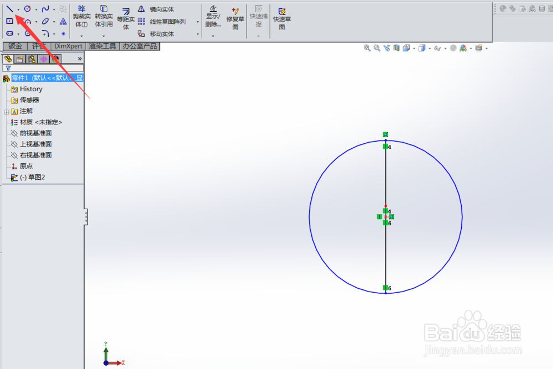Open the Circle tool dropdown arrow
Image resolution: width=553 pixels, height=369 pixels.
coord(36,9)
